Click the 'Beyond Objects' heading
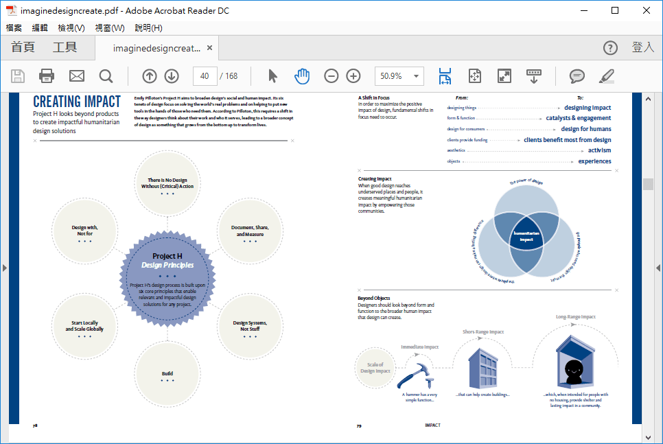Viewport: 663px width, 444px height. coord(374,298)
